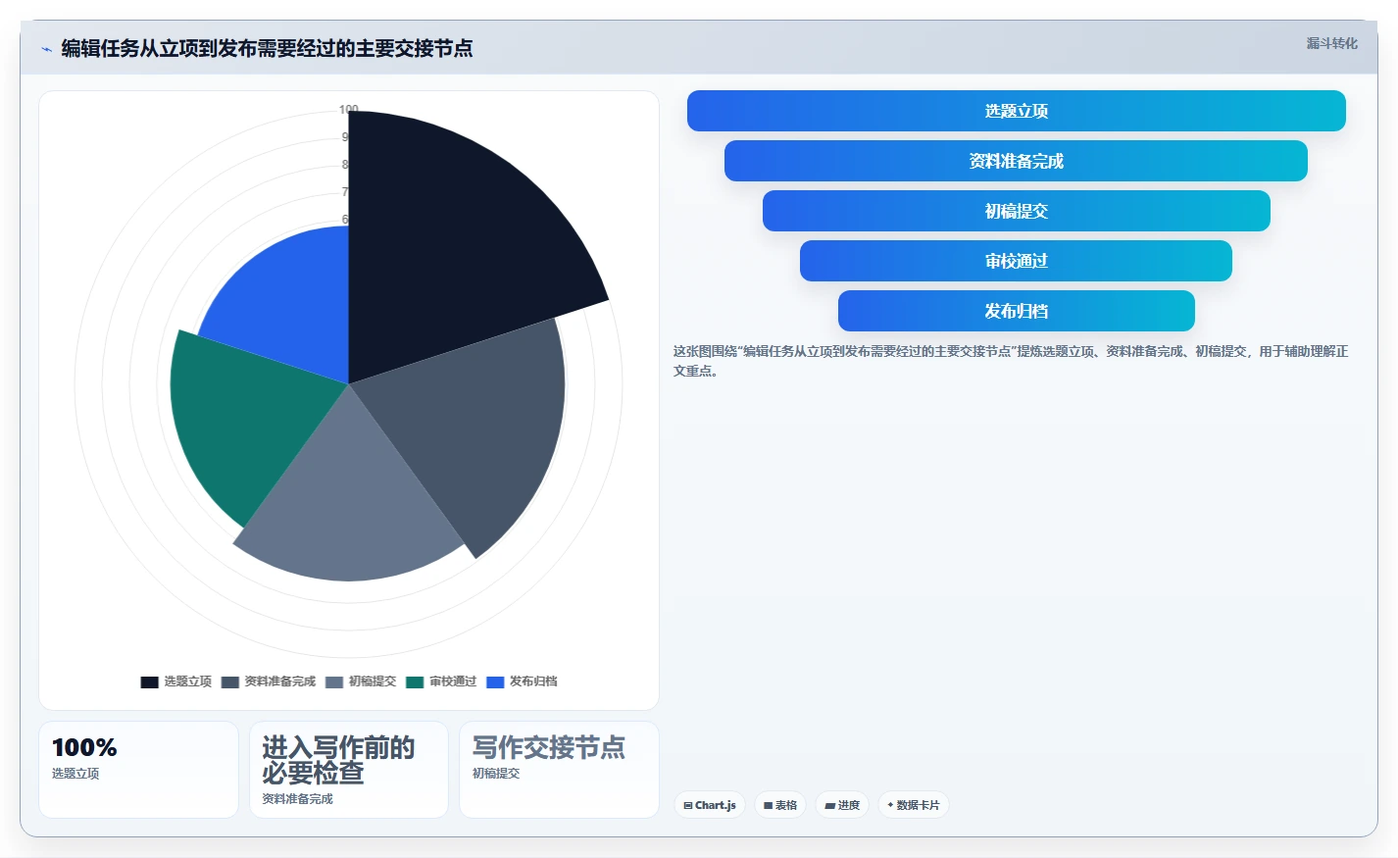Screen dimensions: 1398x858
Task: Click the icon beside the dashboard title
Action: click(46, 48)
